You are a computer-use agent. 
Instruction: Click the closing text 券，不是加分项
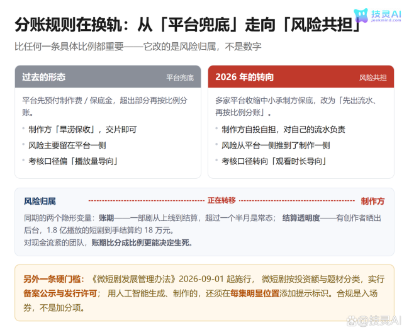point(54,308)
